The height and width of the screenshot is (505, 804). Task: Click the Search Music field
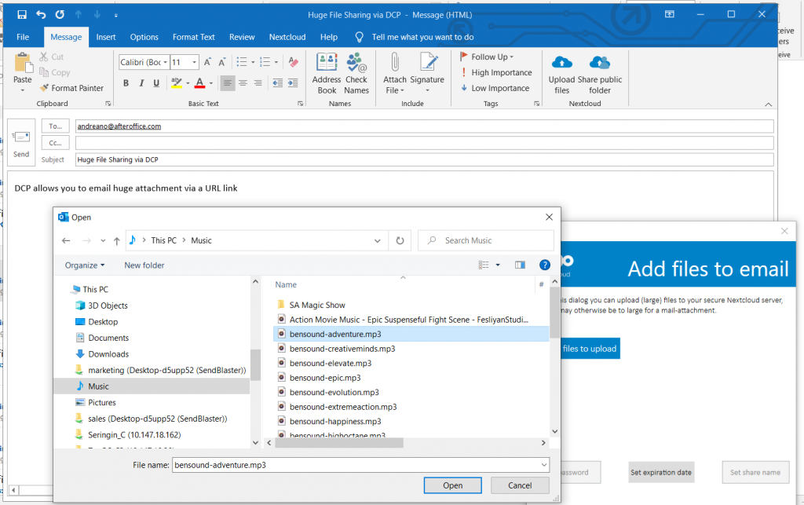tap(486, 240)
